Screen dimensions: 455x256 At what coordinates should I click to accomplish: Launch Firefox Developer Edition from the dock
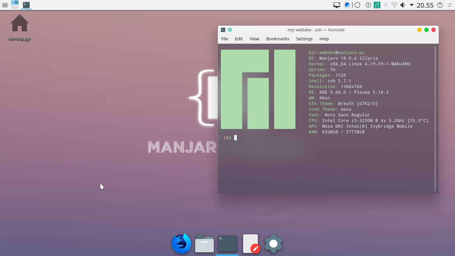tap(182, 243)
